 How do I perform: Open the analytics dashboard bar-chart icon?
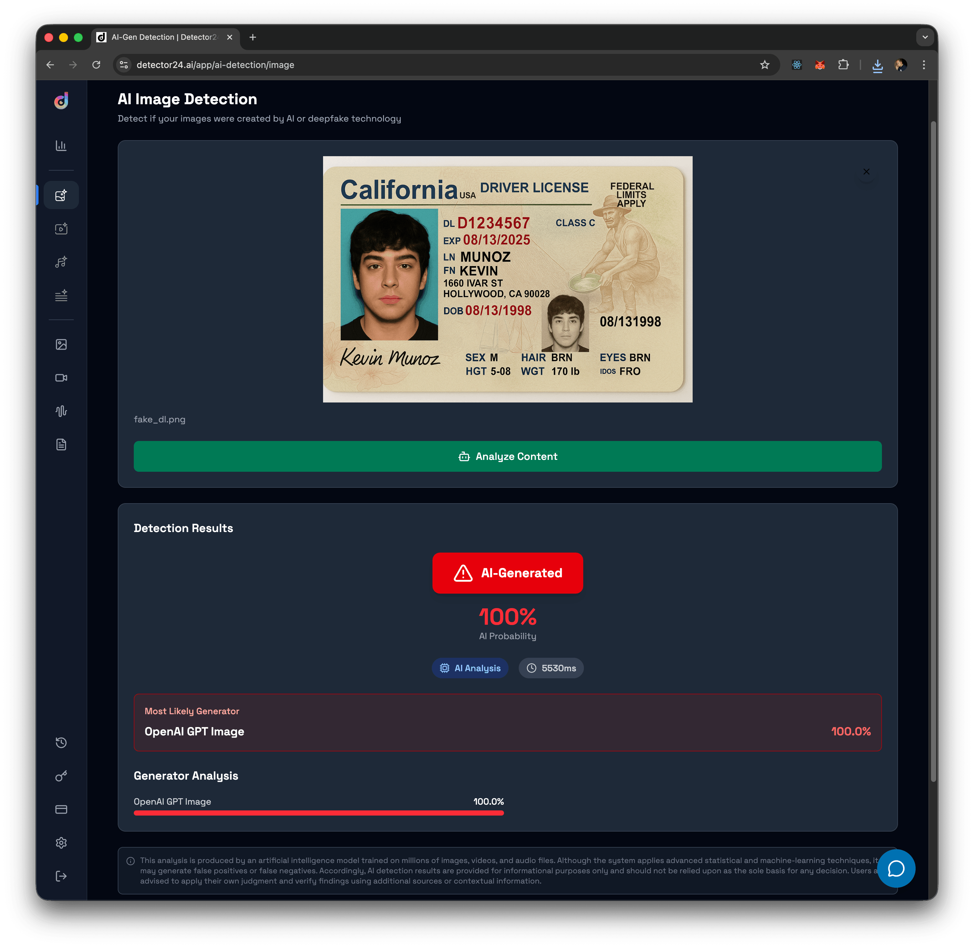61,146
